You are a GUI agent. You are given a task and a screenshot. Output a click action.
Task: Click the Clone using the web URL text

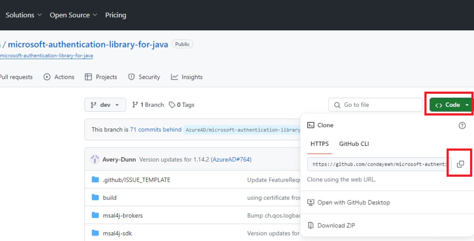click(342, 179)
